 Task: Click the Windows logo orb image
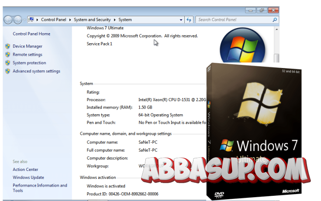click(x=242, y=45)
